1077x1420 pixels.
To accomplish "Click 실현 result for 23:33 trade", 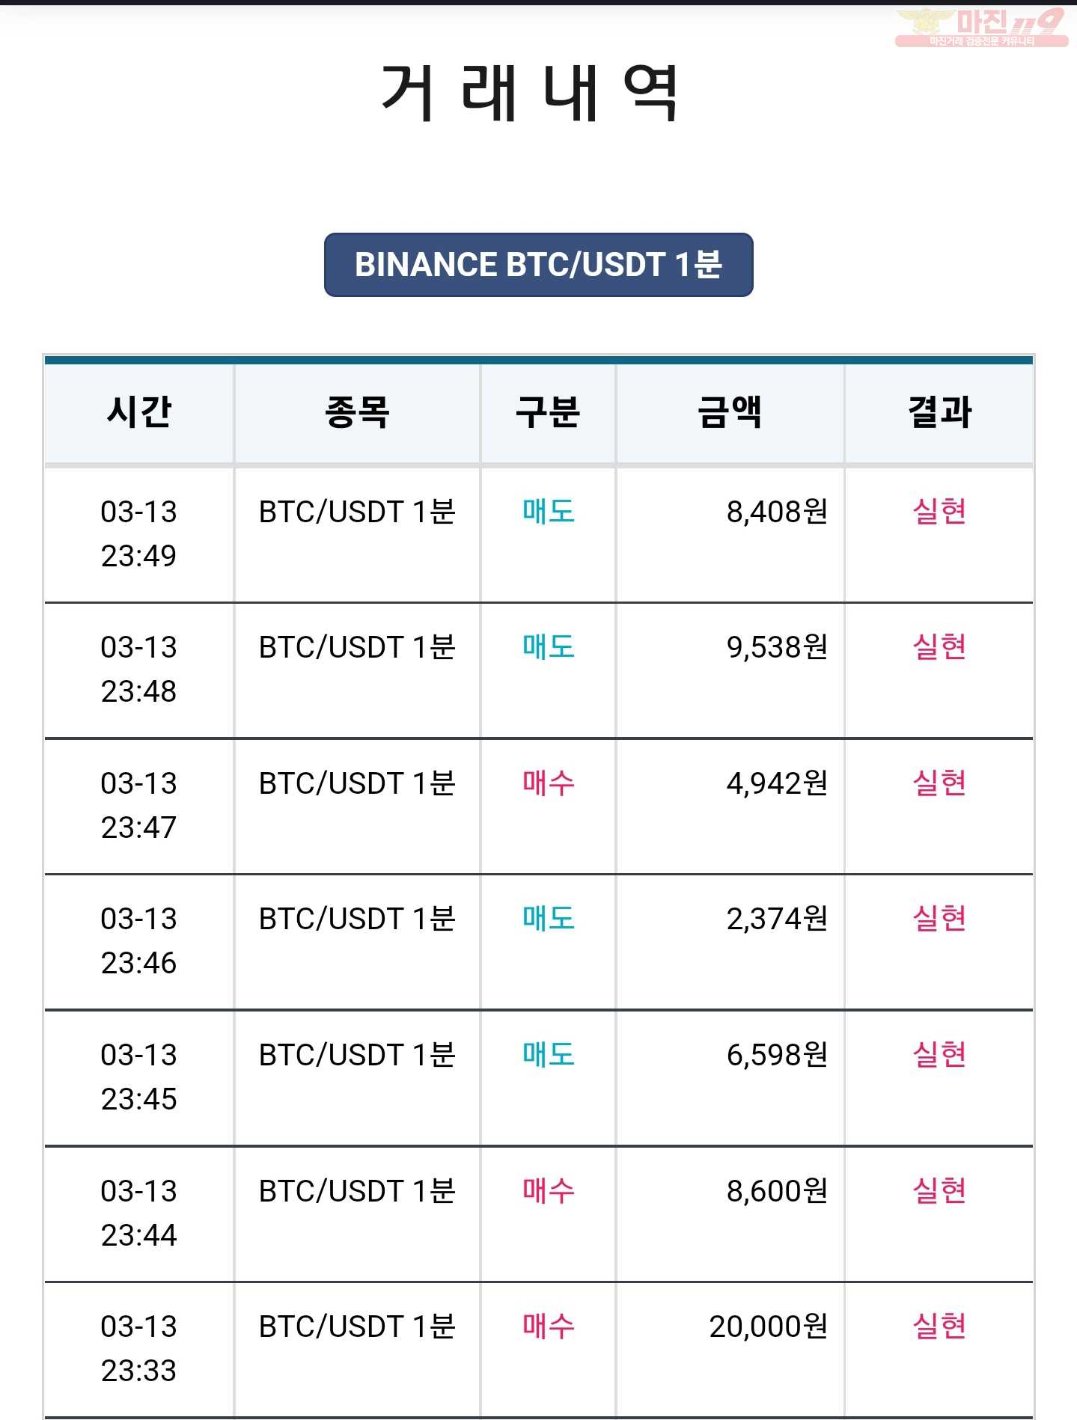I will coord(939,1326).
